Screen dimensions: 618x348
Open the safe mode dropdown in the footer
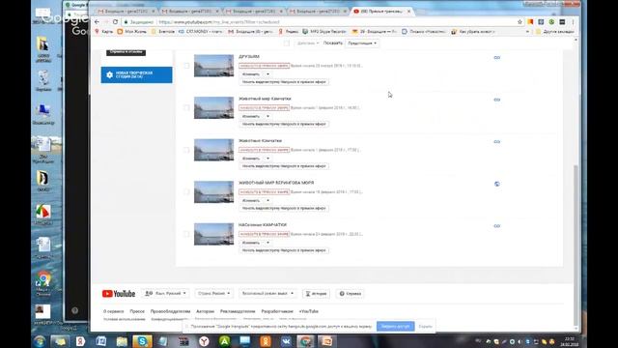(x=267, y=294)
